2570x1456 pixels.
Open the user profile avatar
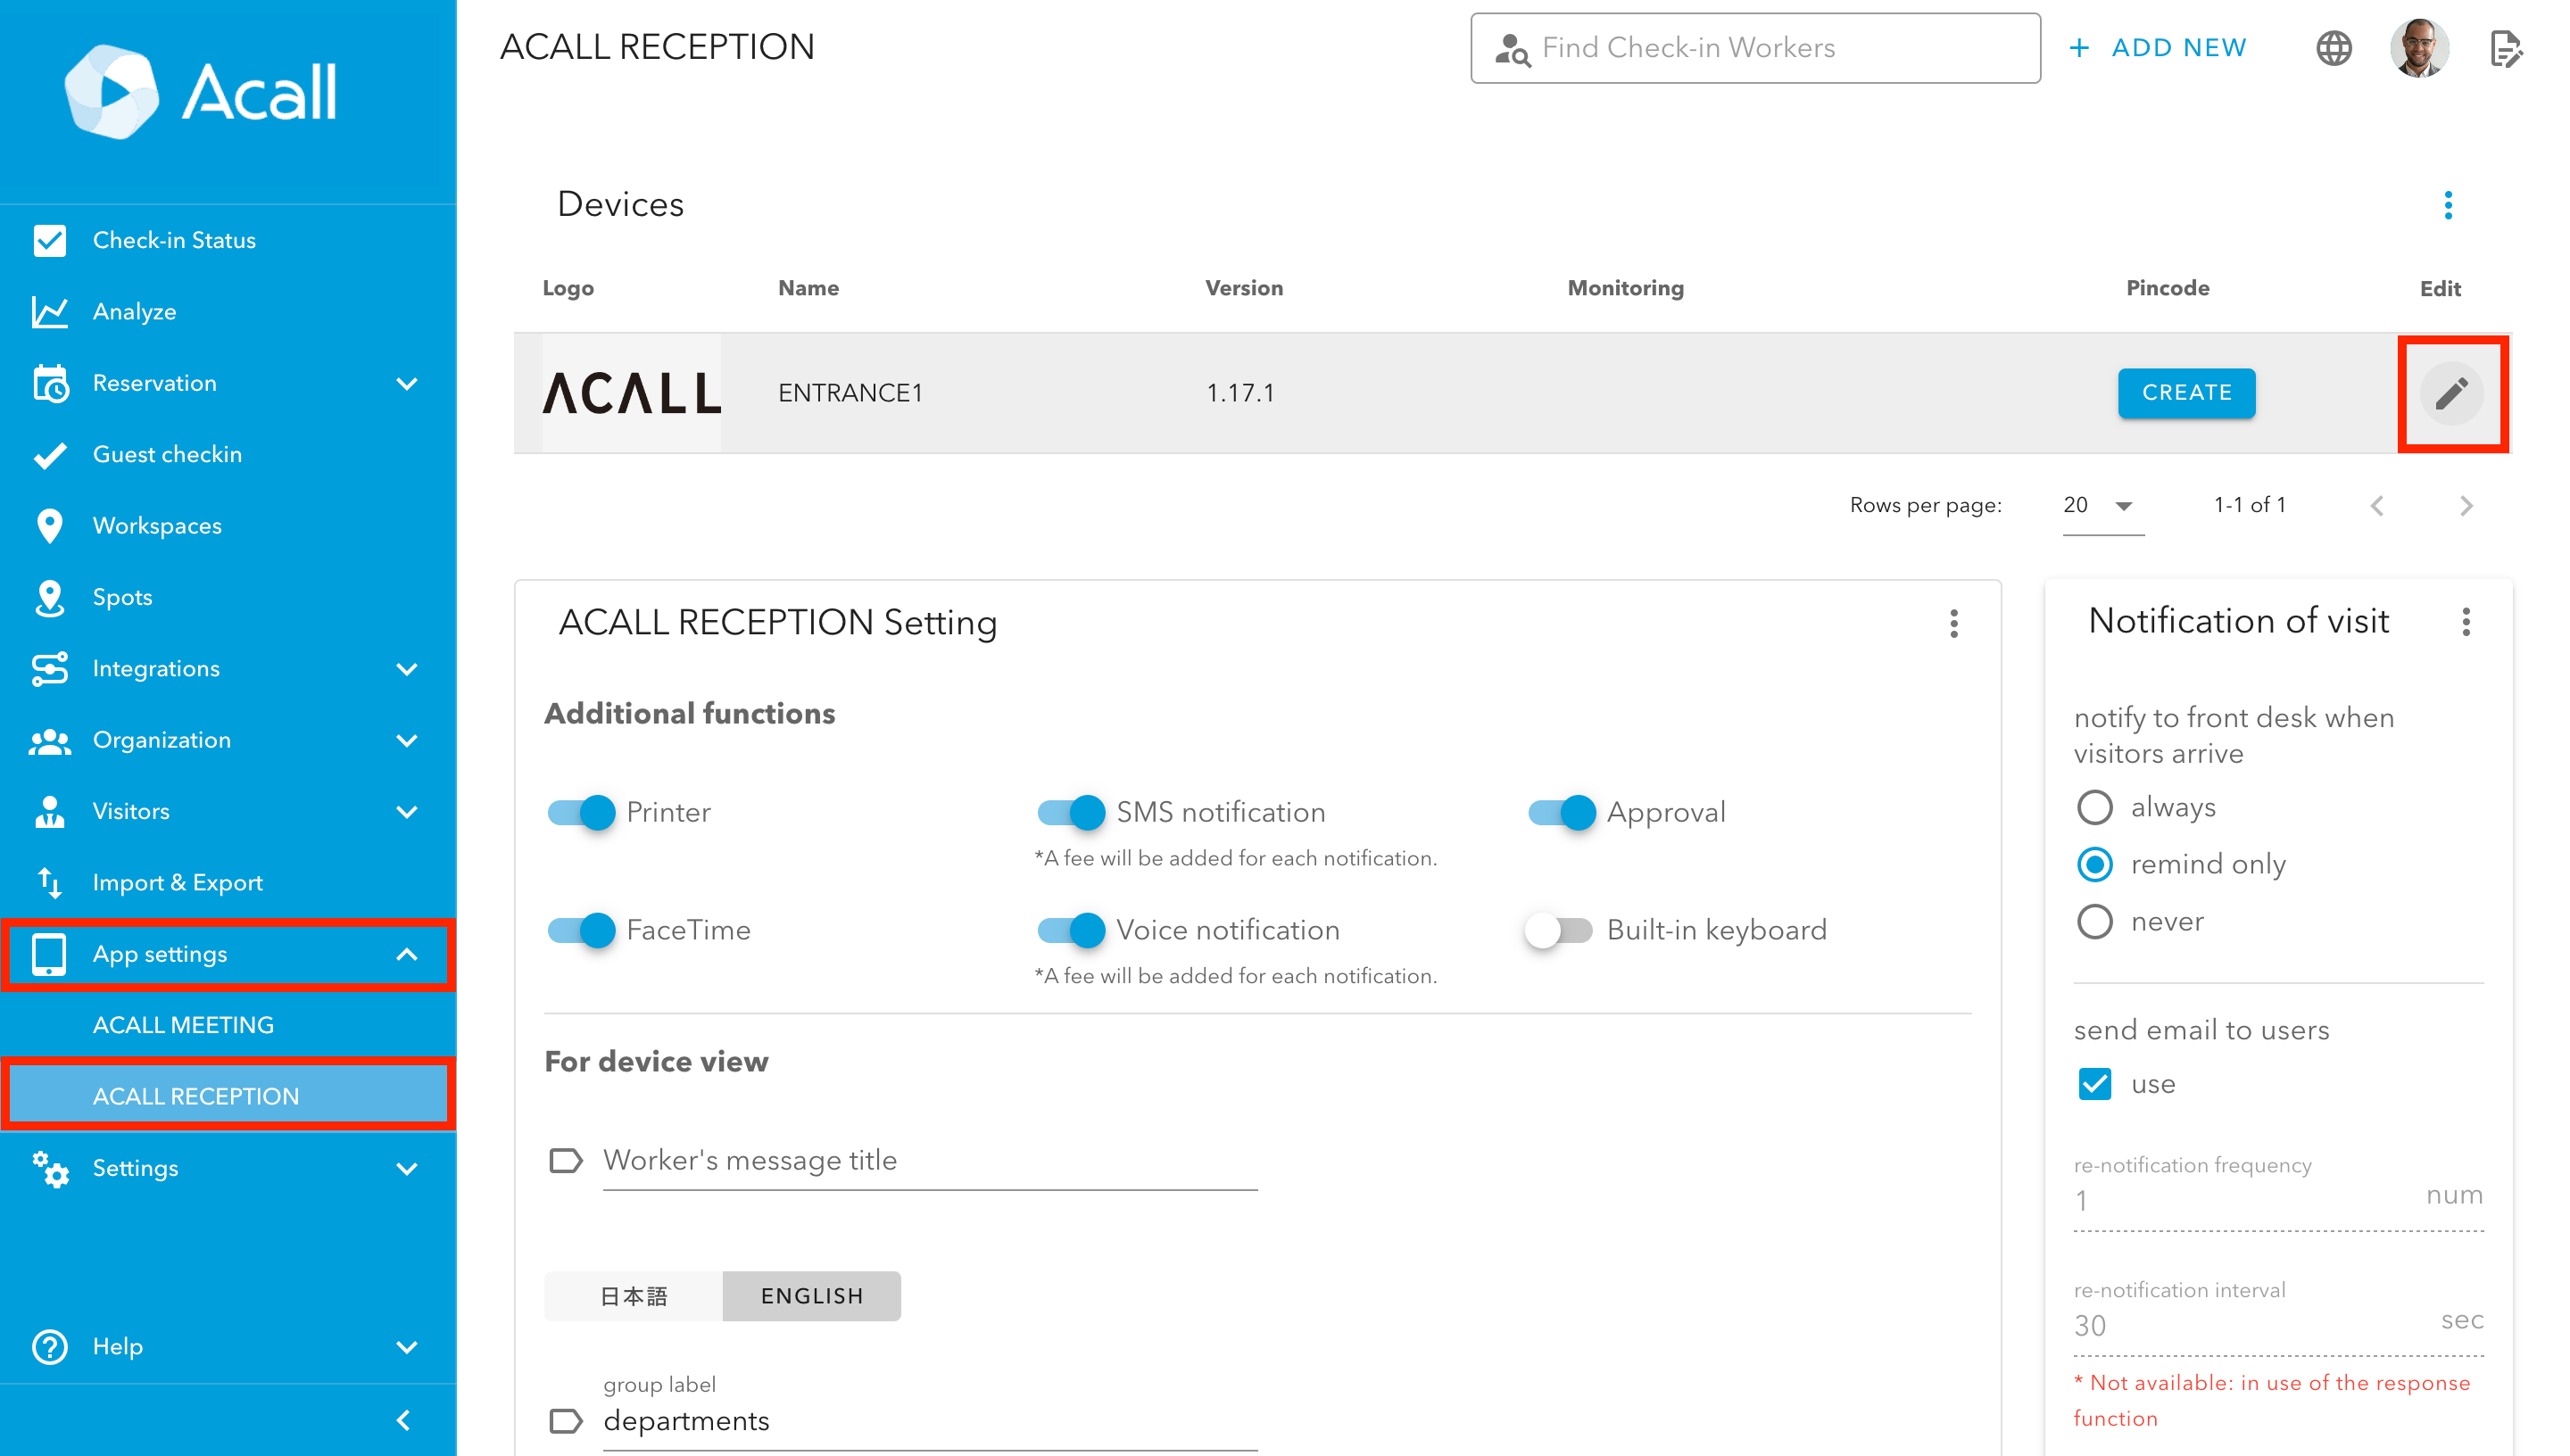click(2419, 48)
